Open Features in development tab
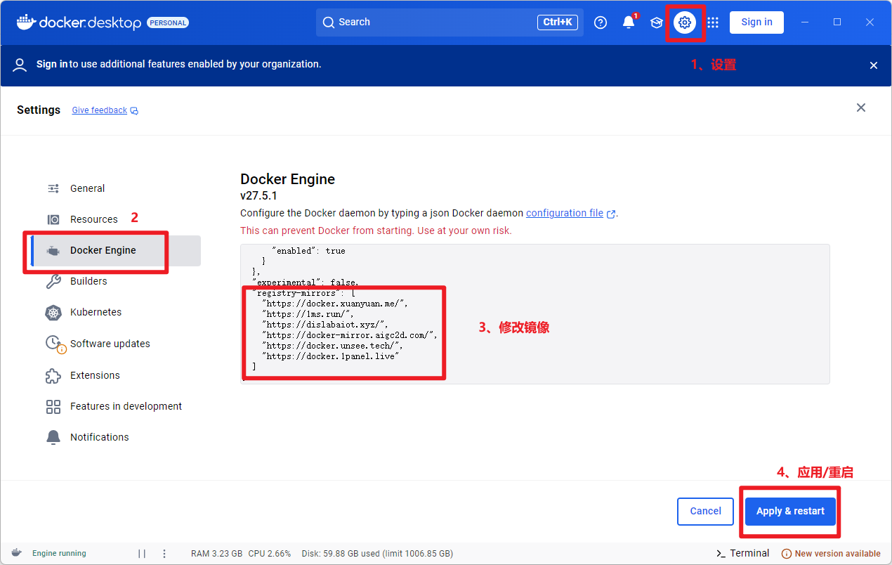Viewport: 892px width, 565px height. tap(116, 406)
